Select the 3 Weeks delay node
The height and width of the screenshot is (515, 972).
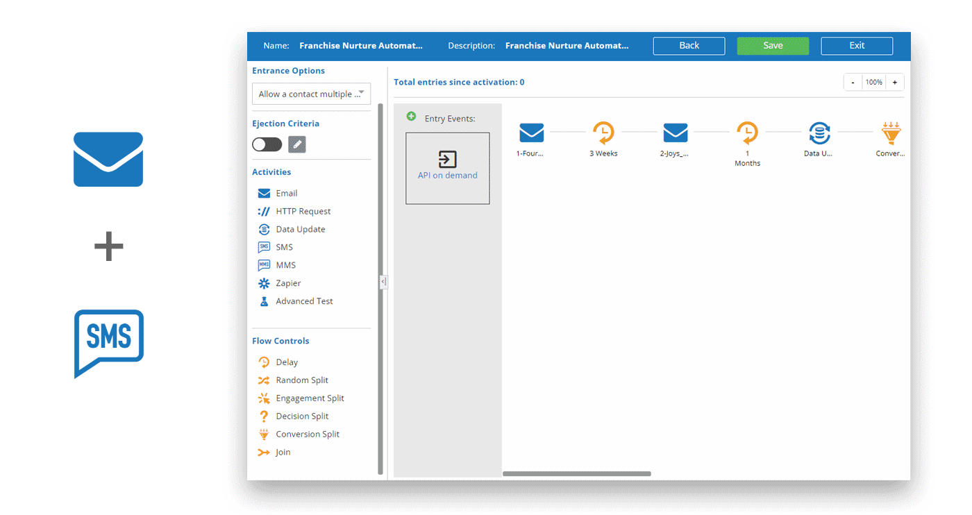pos(603,132)
